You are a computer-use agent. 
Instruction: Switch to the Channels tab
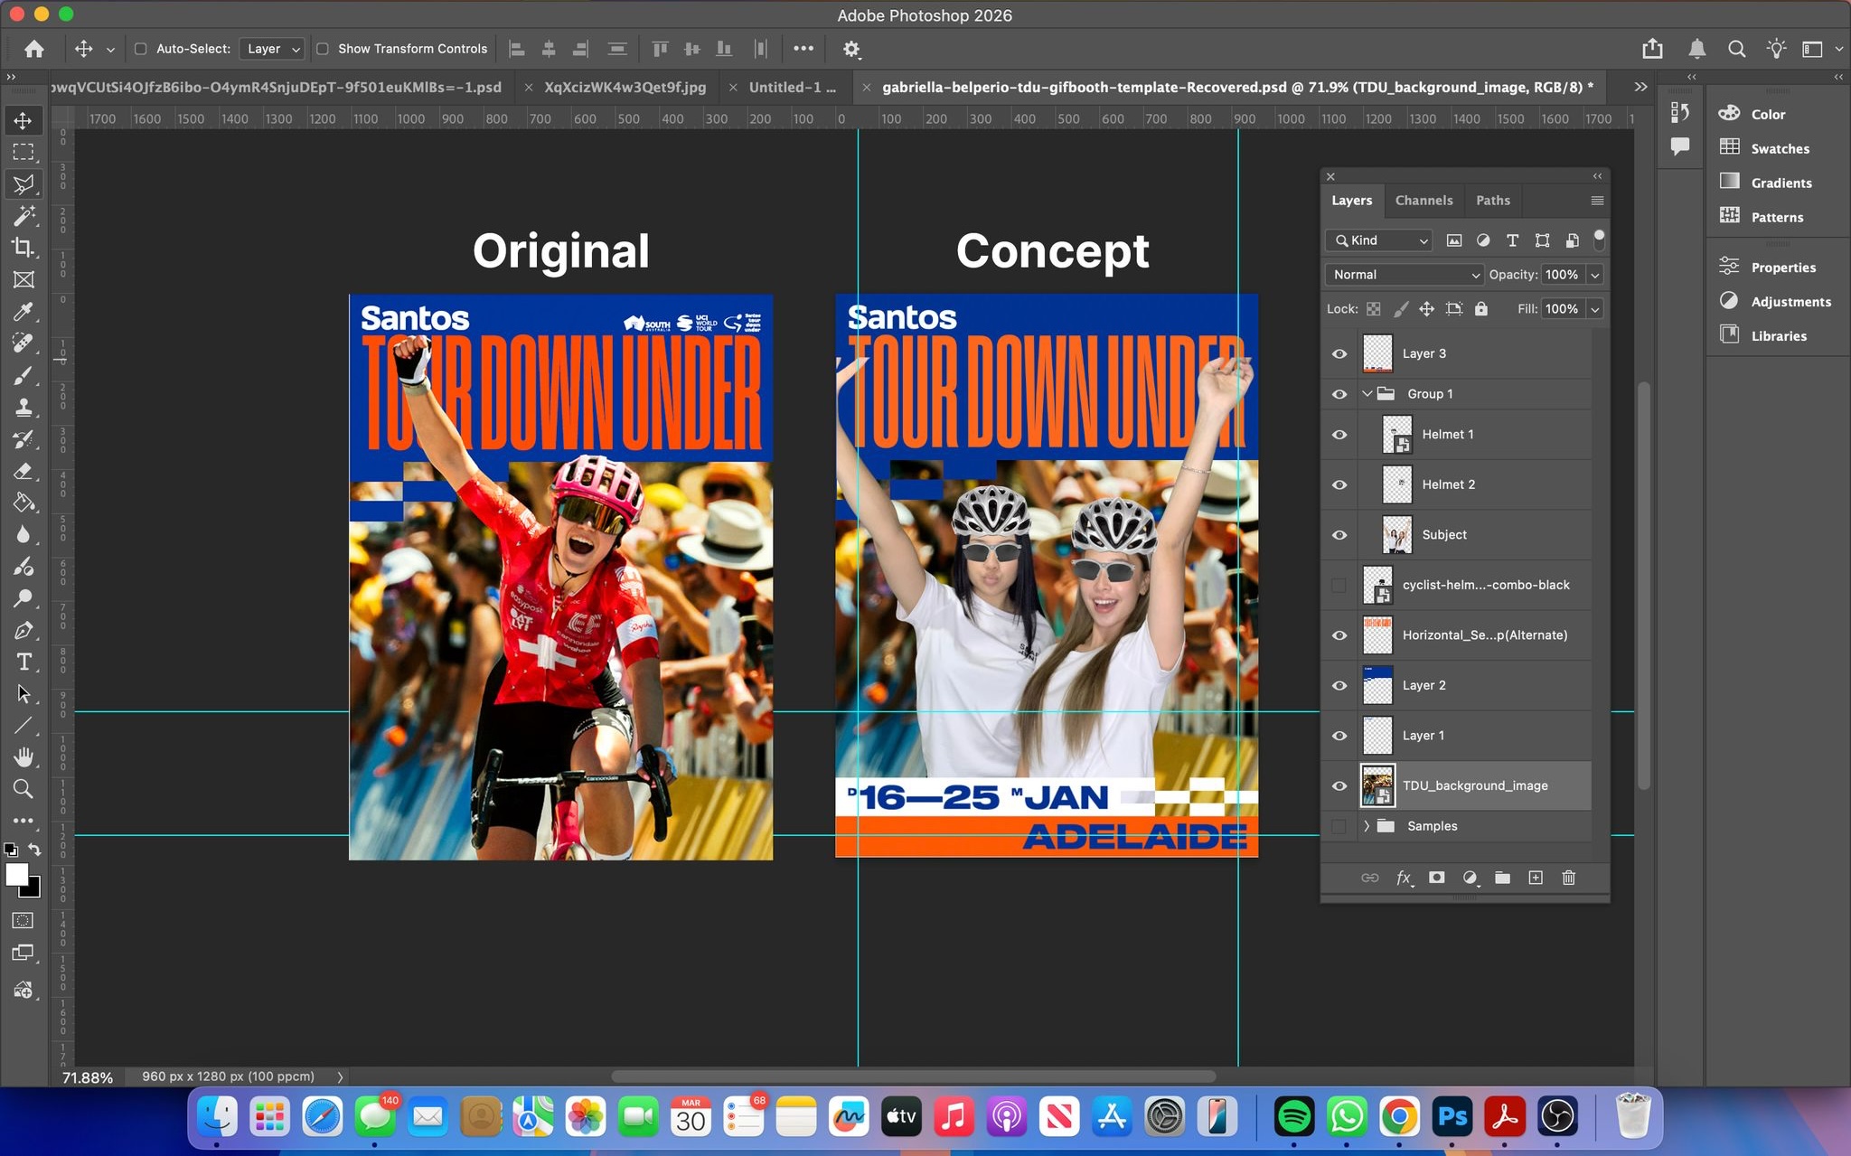[1423, 201]
